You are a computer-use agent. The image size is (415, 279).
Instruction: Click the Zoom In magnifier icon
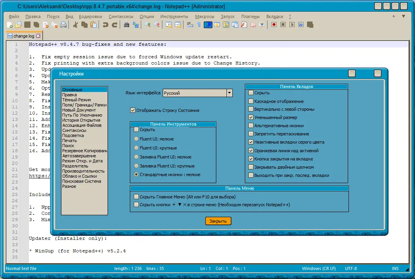pyautogui.click(x=148, y=25)
